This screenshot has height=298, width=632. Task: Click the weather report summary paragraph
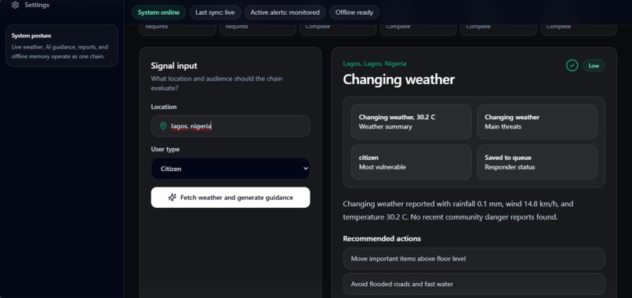tap(458, 210)
